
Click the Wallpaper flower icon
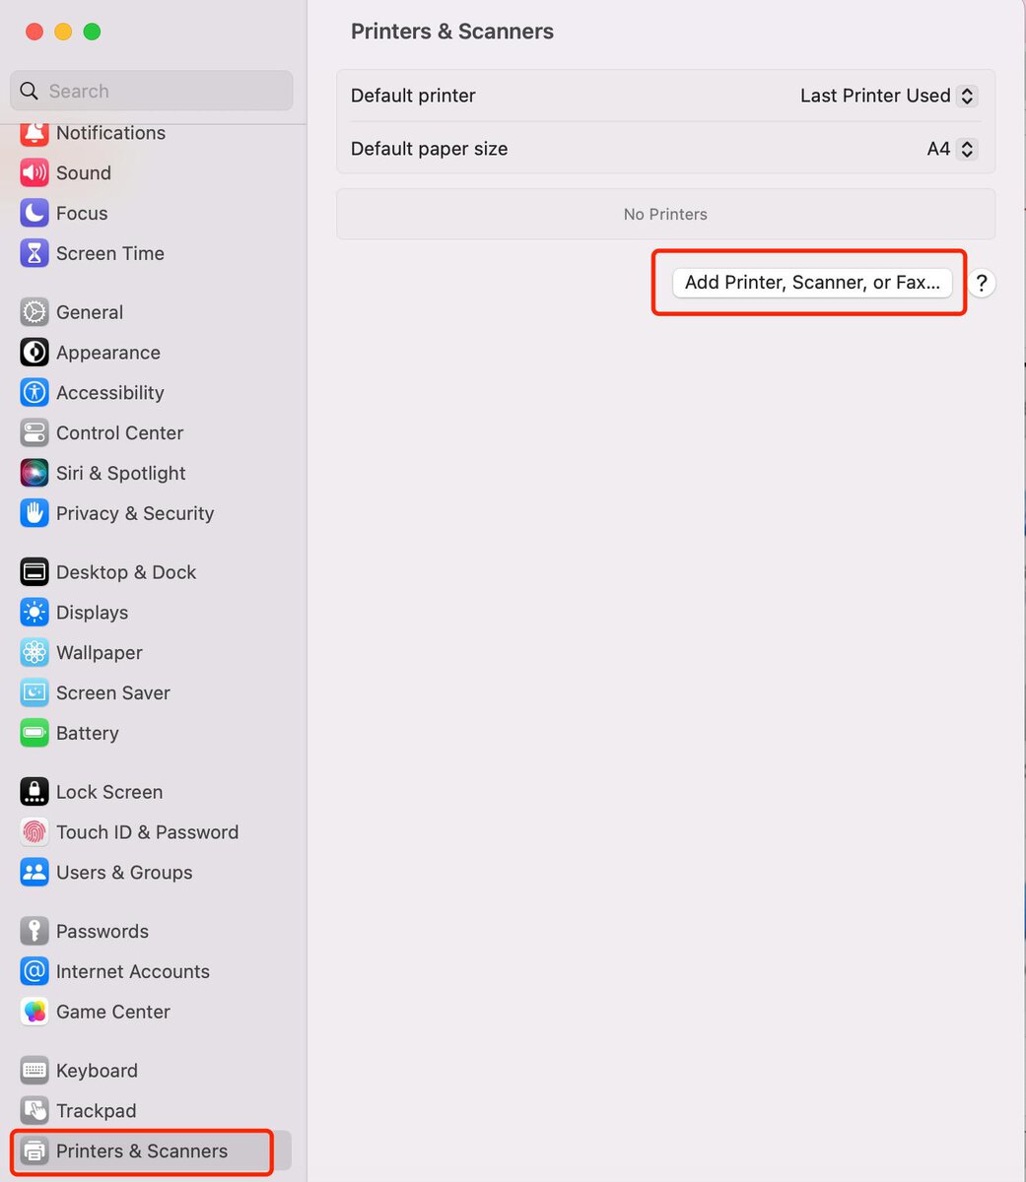34,653
